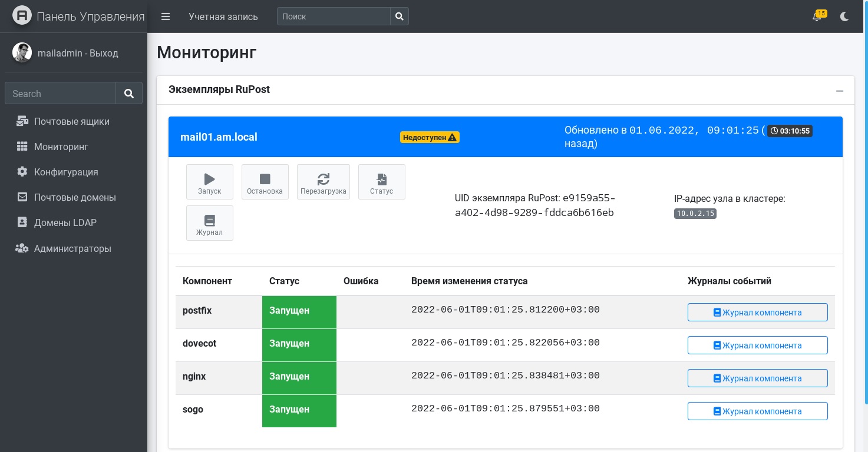
Task: Open Домены LDAP sidebar item
Action: pyautogui.click(x=65, y=222)
